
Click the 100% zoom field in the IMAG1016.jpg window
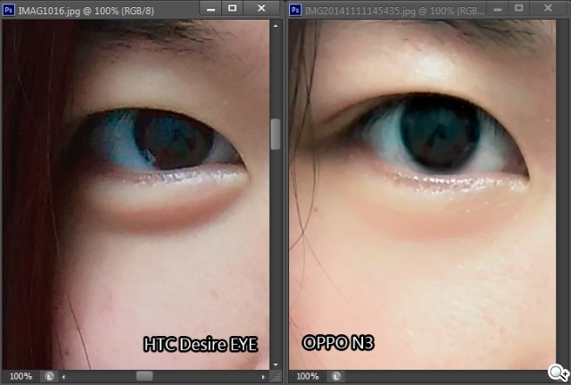21,376
